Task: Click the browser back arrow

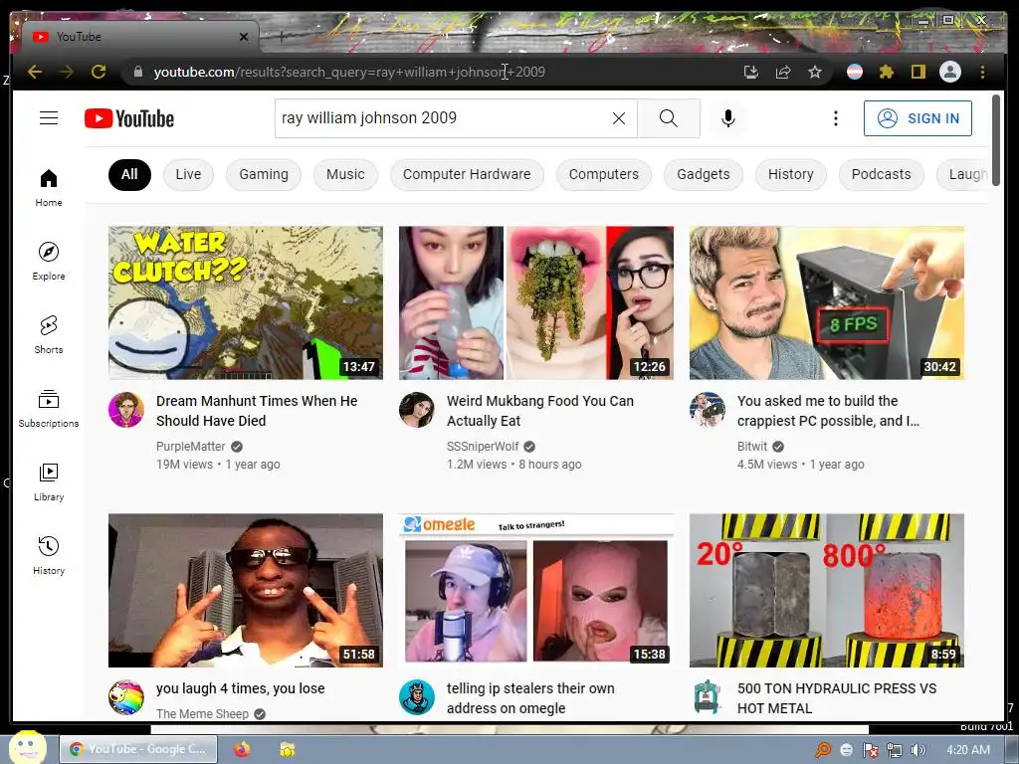Action: pos(35,72)
